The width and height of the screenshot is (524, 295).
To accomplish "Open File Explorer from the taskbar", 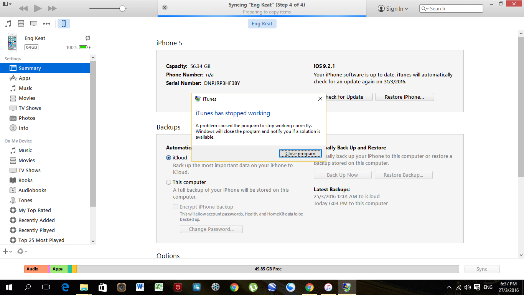I will [x=84, y=287].
